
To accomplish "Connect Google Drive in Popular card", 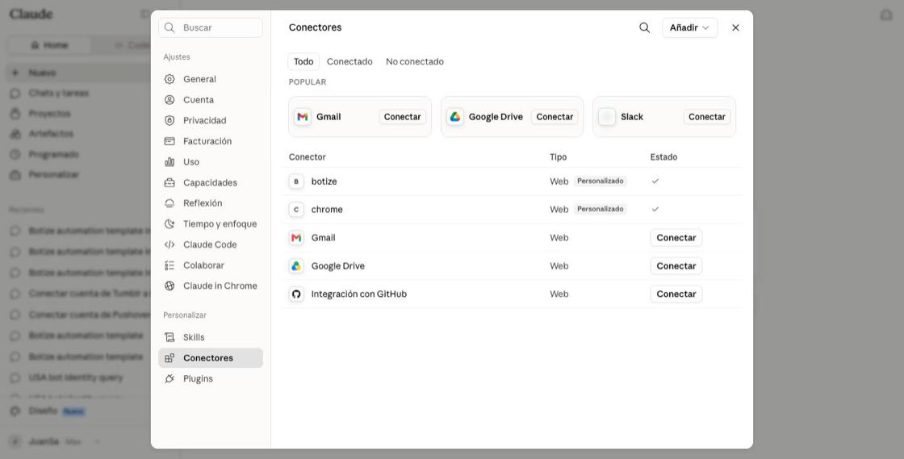I will tap(555, 117).
